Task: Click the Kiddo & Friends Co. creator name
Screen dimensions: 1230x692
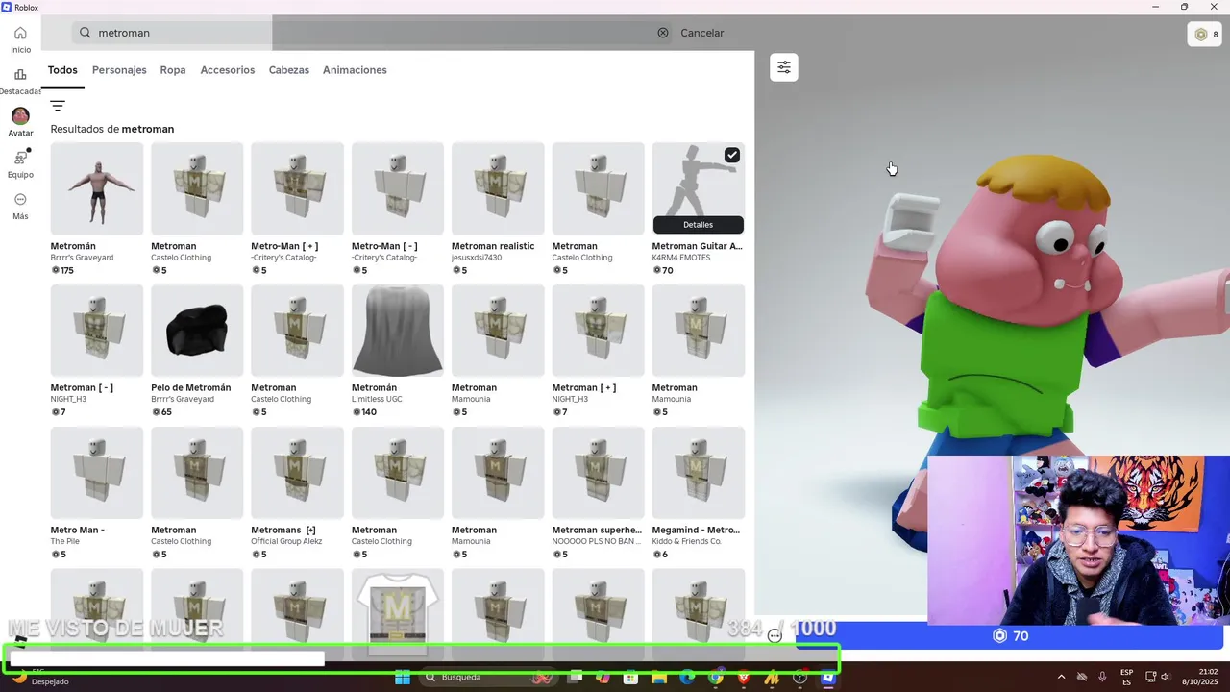Action: (x=686, y=541)
